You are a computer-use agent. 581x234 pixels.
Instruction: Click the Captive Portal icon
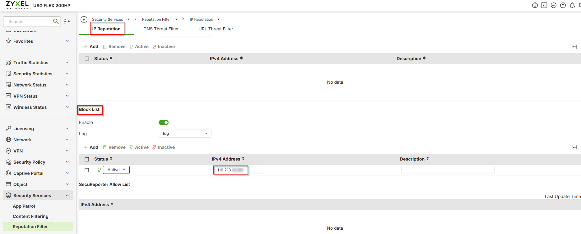8,173
